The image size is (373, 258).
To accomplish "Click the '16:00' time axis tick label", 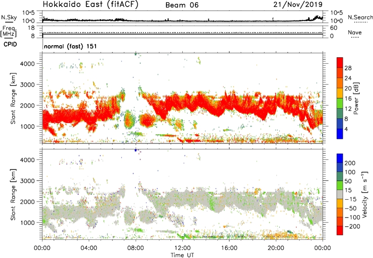I will tap(229, 248).
